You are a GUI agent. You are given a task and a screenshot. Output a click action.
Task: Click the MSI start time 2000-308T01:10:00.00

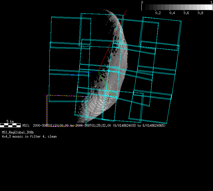[51, 126]
